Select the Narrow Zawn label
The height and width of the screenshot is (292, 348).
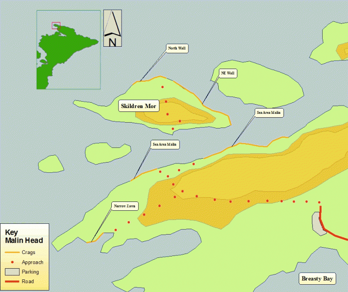tap(125, 206)
